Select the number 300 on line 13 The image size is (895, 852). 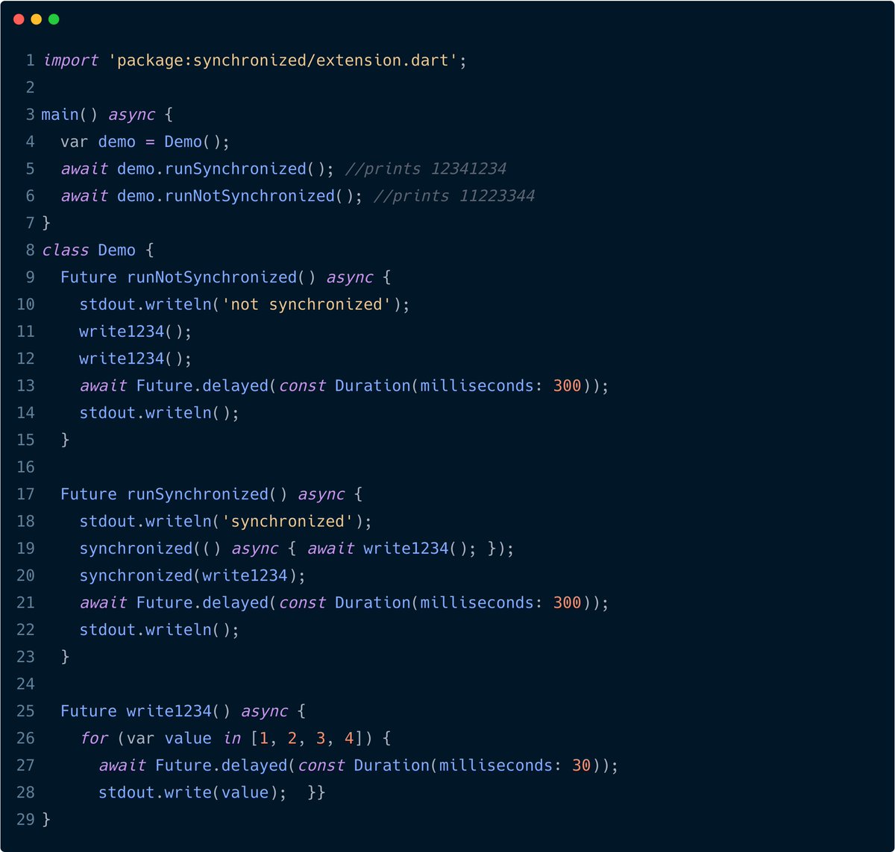567,385
